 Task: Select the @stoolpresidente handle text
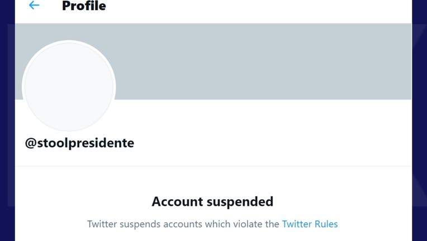point(79,143)
